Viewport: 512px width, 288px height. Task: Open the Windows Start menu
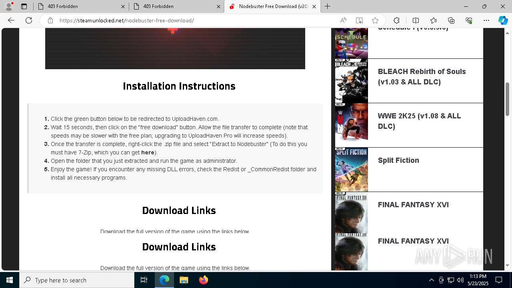tap(10, 280)
